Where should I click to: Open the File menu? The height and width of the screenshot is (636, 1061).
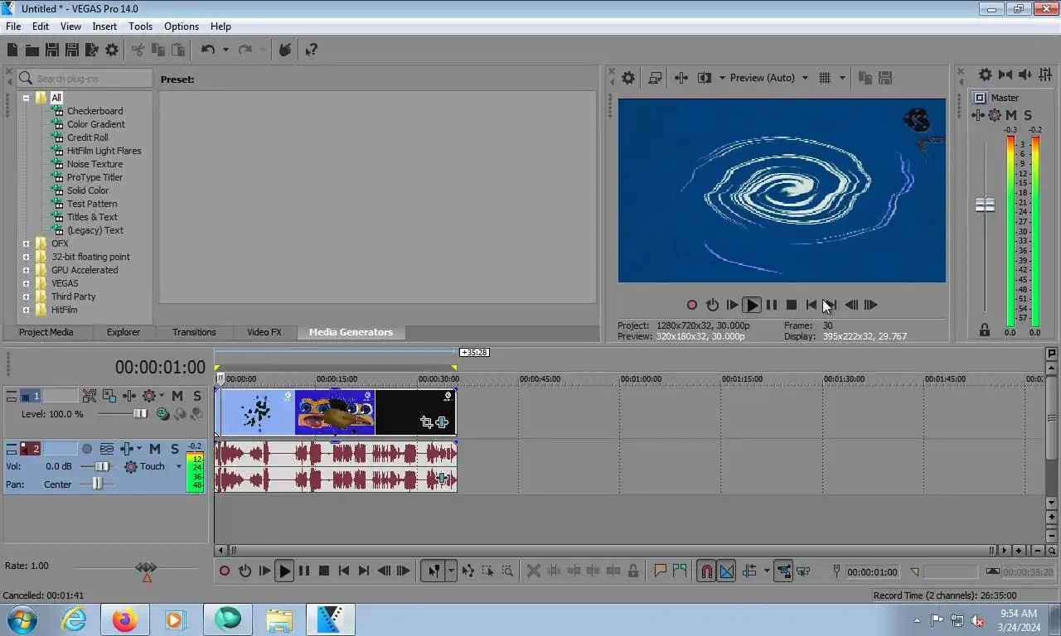(x=13, y=26)
